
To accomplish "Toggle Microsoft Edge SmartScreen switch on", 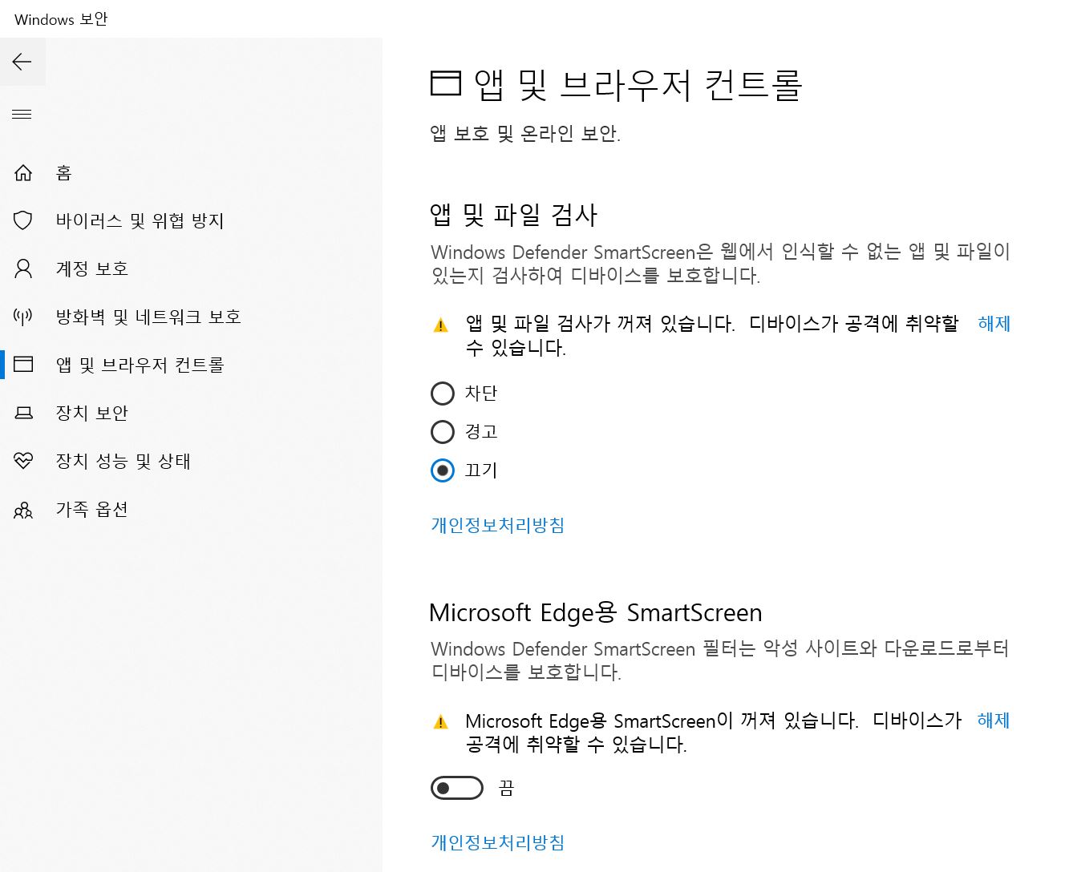I will click(x=457, y=788).
